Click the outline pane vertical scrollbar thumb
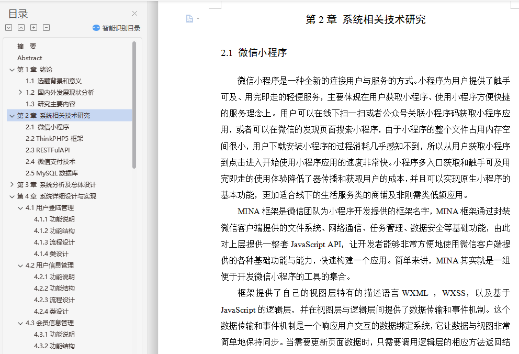This screenshot has width=519, height=354. (134, 105)
